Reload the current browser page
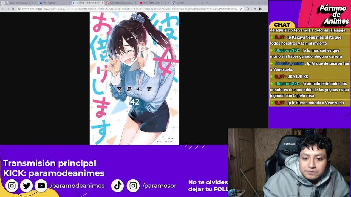The height and width of the screenshot is (197, 351). tap(13, 8)
